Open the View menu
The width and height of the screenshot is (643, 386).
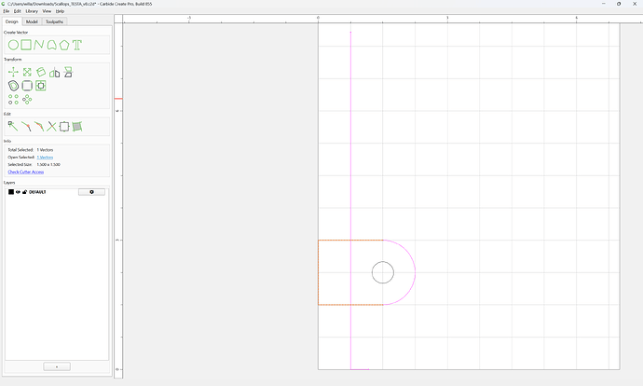48,11
